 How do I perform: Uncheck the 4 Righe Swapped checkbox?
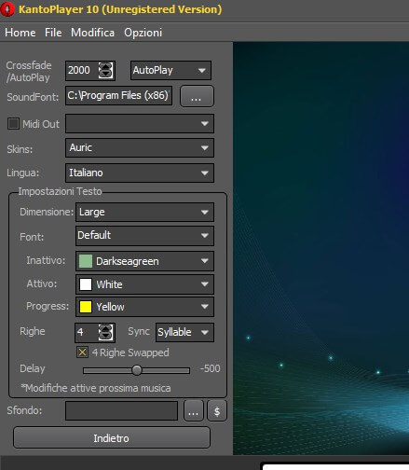pyautogui.click(x=82, y=352)
